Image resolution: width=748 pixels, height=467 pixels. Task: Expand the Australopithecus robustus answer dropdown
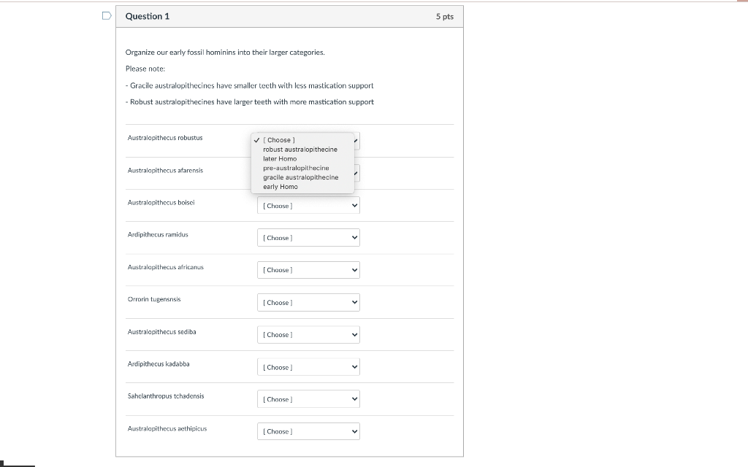pyautogui.click(x=355, y=141)
